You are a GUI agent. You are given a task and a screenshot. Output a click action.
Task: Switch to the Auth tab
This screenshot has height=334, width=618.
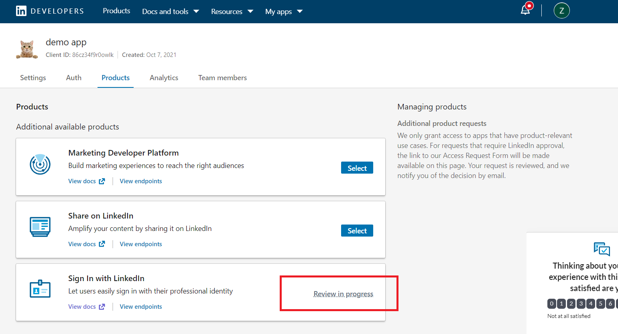click(x=74, y=78)
